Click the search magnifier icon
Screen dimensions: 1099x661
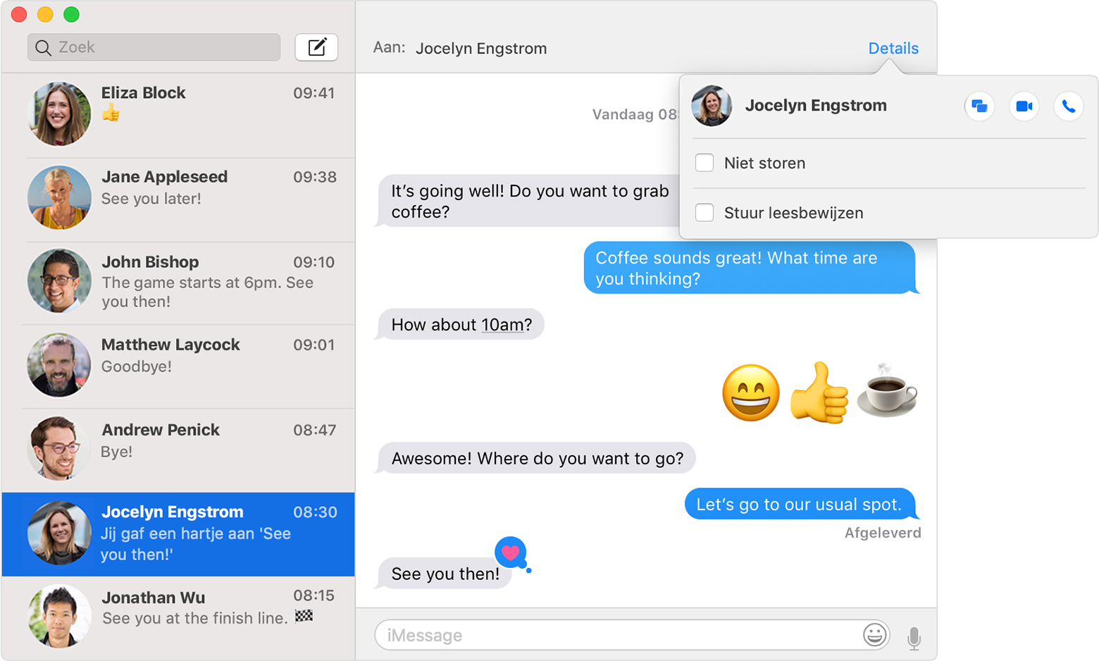pos(43,48)
